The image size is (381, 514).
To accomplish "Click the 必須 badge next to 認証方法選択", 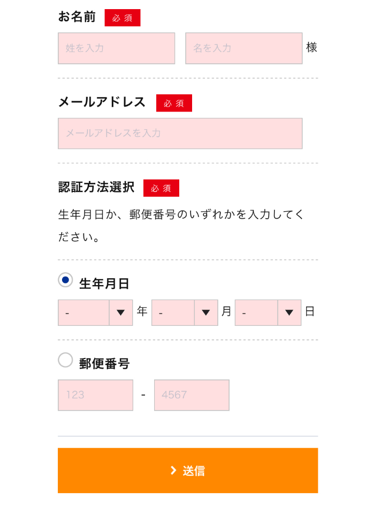I will pyautogui.click(x=161, y=188).
